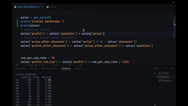The width and height of the screenshot is (188, 106).
Task: Switch to the DEBUG CONSOLE tab
Action: tap(49, 69)
